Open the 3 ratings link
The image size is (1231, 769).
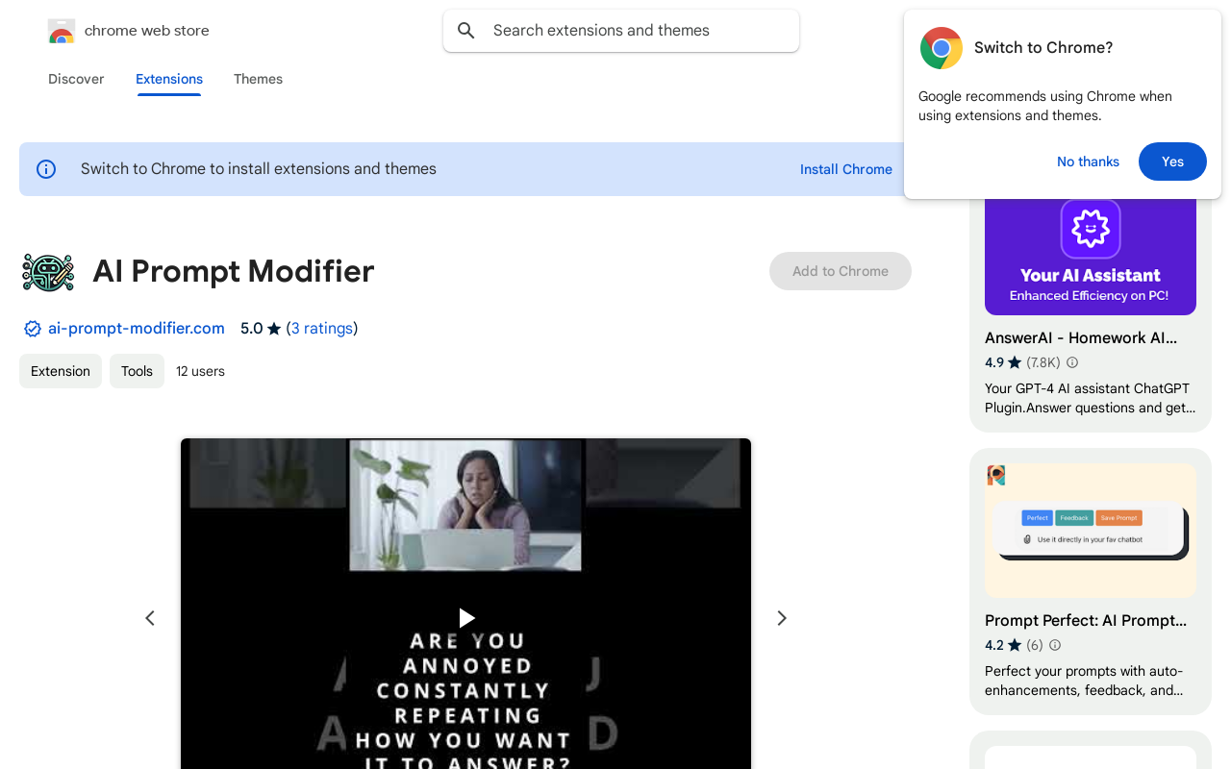pos(322,329)
